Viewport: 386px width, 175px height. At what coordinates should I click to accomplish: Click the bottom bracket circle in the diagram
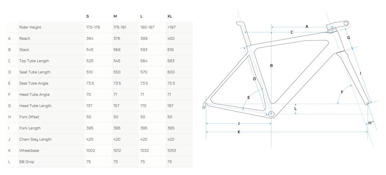[271, 114]
